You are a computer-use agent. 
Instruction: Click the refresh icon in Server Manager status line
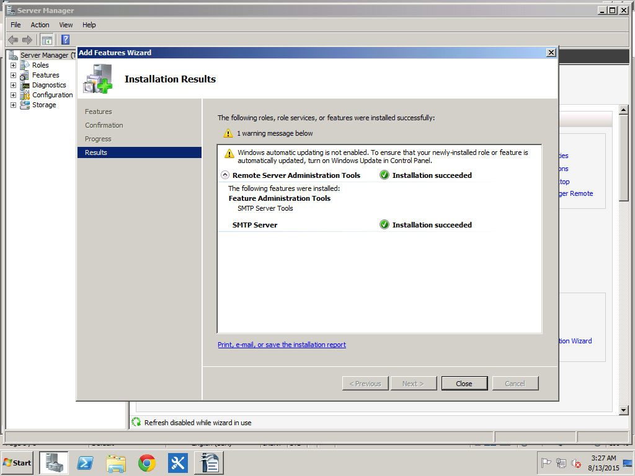(136, 422)
